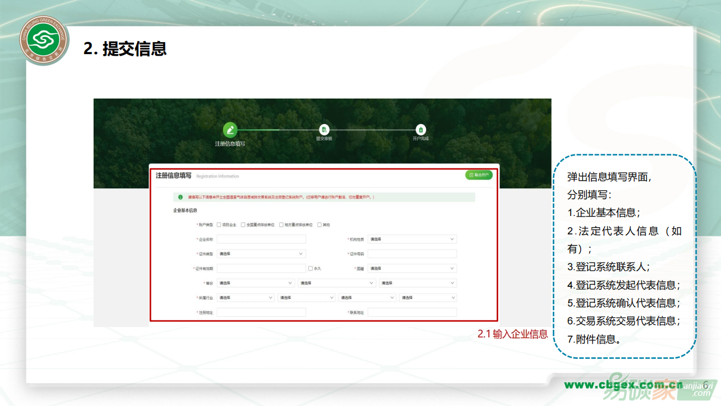Click the pencil icon for 注册信息填写 step
The image size is (721, 406).
click(x=230, y=130)
